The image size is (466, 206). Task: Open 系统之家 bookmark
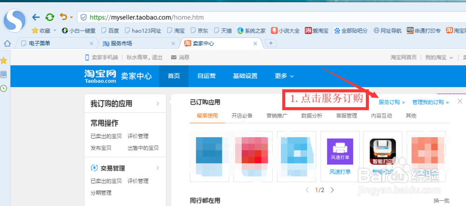(x=251, y=31)
